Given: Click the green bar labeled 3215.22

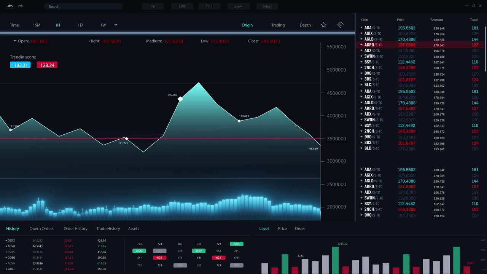Looking at the screenshot, I should click(335, 260).
